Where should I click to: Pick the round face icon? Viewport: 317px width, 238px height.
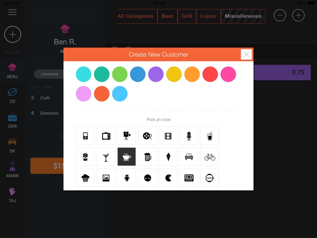click(148, 178)
